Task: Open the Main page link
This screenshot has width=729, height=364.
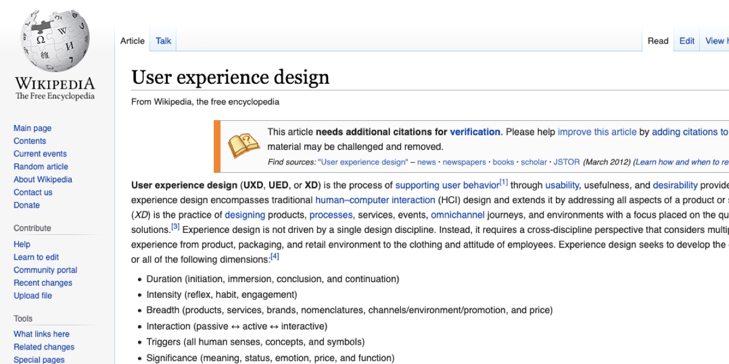Action: pyautogui.click(x=32, y=128)
